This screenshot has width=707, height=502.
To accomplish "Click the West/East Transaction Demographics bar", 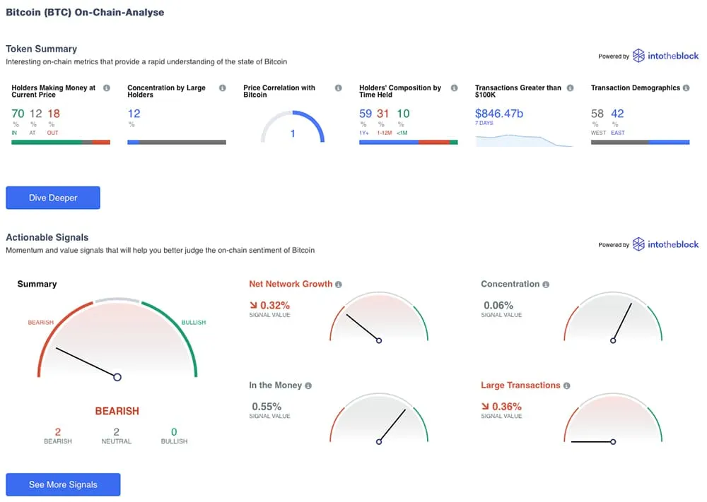I will tap(640, 142).
